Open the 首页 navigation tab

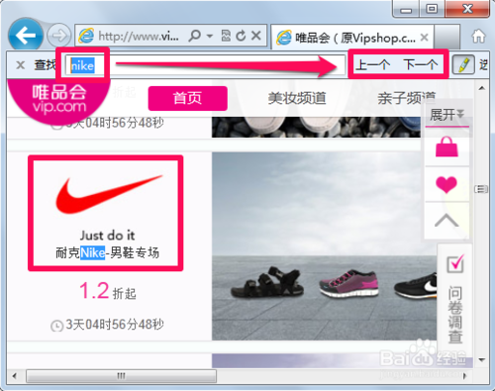[x=188, y=98]
